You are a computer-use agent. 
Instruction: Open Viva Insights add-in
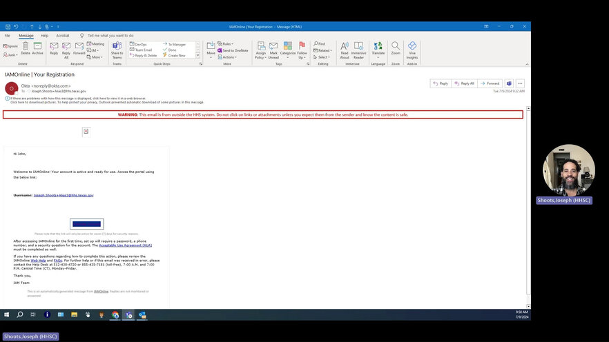412,51
